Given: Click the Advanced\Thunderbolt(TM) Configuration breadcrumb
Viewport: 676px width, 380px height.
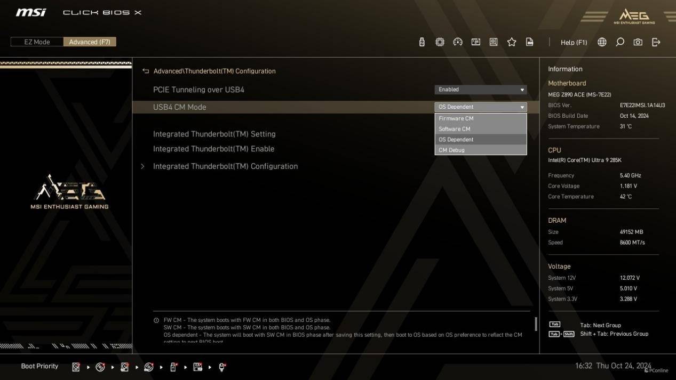Looking at the screenshot, I should click(214, 71).
